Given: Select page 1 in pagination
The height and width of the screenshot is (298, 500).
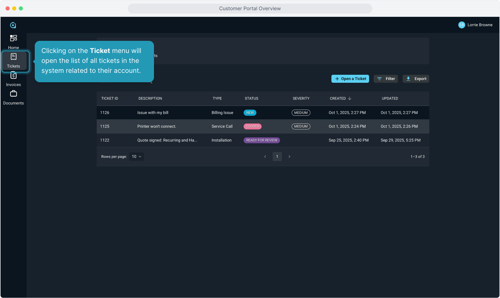Looking at the screenshot, I should coord(277,157).
